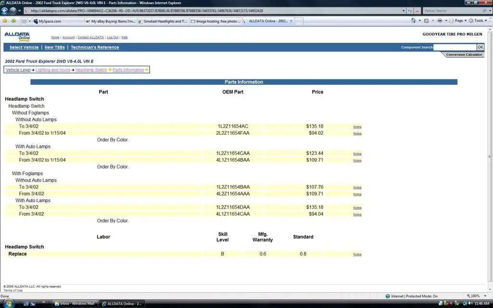This screenshot has width=493, height=308.
Task: Click the Select Vehicle menu link
Action: tap(24, 47)
